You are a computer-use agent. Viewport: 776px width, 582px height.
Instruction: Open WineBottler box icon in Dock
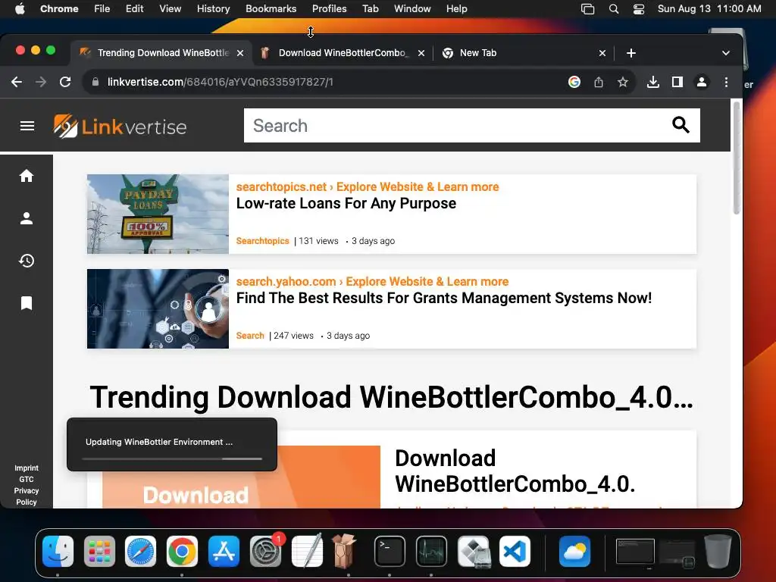(345, 551)
